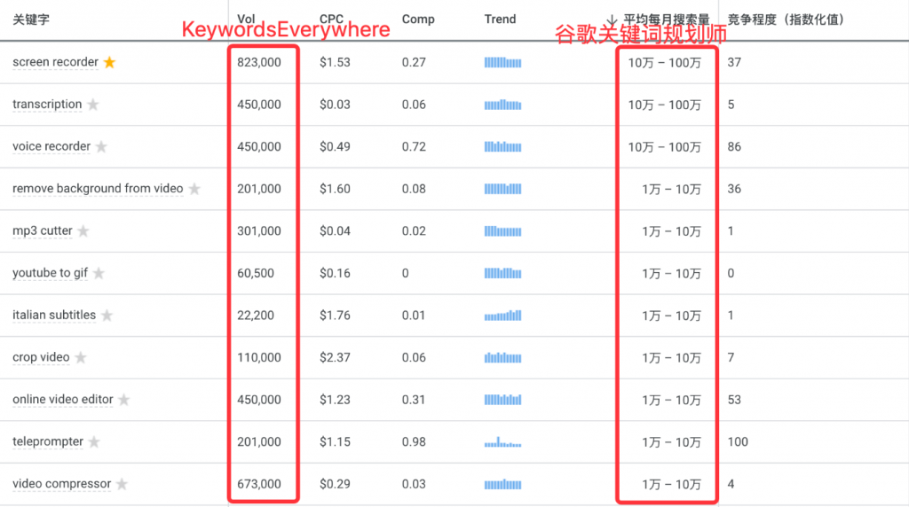Star the screen recorder keyword

click(109, 62)
